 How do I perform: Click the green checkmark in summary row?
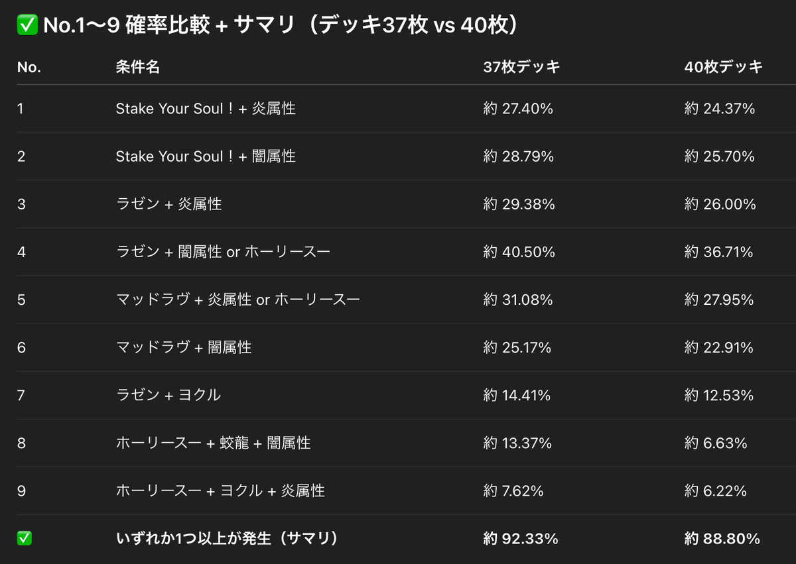pyautogui.click(x=25, y=539)
